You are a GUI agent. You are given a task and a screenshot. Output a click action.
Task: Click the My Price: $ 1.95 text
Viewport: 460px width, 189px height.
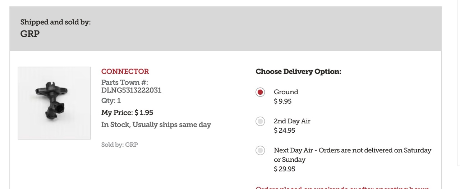[127, 113]
